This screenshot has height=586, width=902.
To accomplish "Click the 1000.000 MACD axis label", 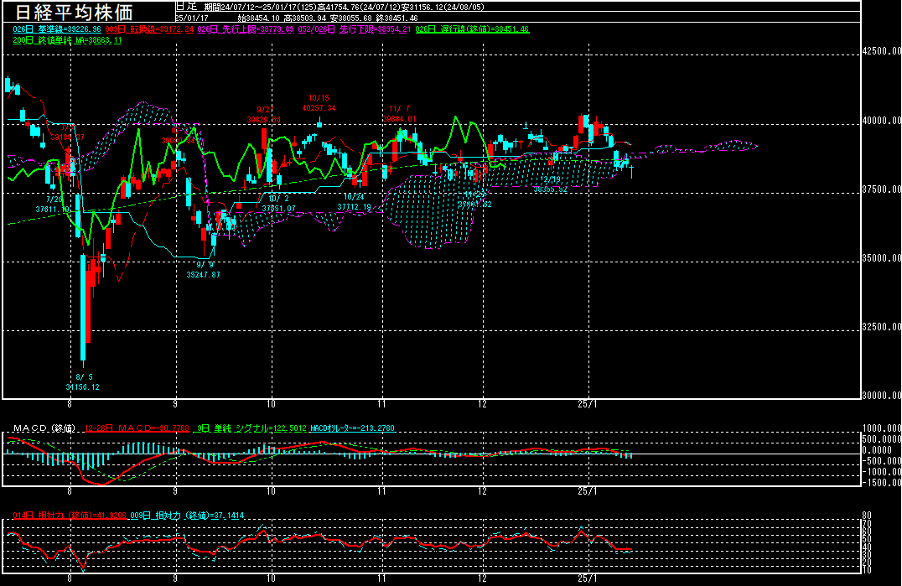I will pyautogui.click(x=882, y=428).
